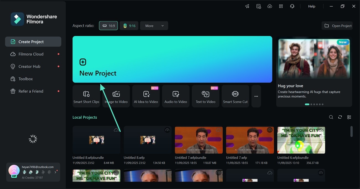
Task: Click the send/paper plane icon in title bar
Action: tap(247, 6)
